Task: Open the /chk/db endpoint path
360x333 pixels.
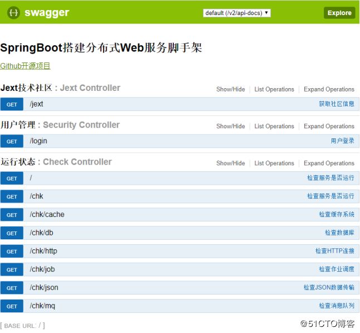Action: [x=41, y=233]
